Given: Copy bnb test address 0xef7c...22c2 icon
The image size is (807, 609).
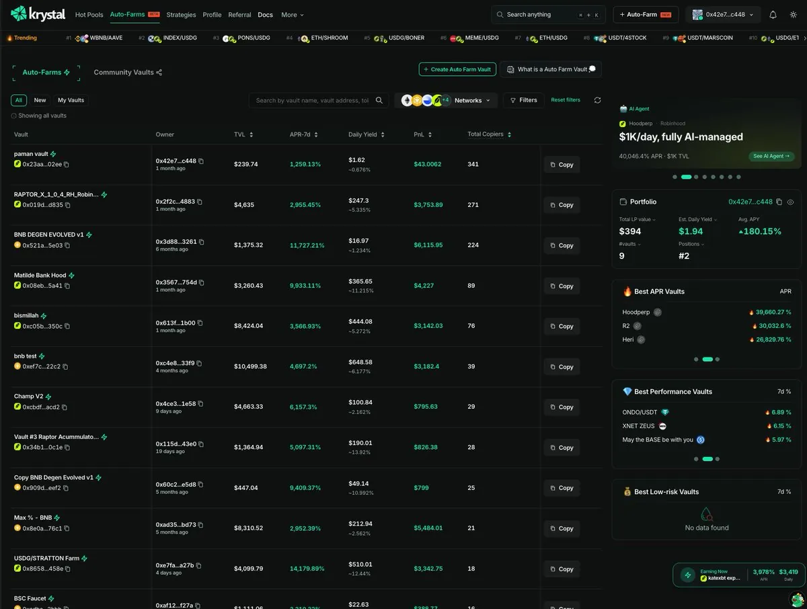Looking at the screenshot, I should (65, 366).
